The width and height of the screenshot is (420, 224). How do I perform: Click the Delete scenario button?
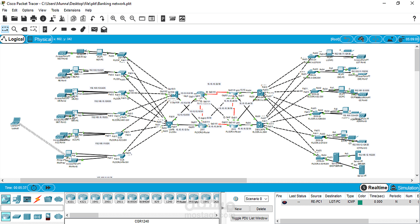[261, 209]
